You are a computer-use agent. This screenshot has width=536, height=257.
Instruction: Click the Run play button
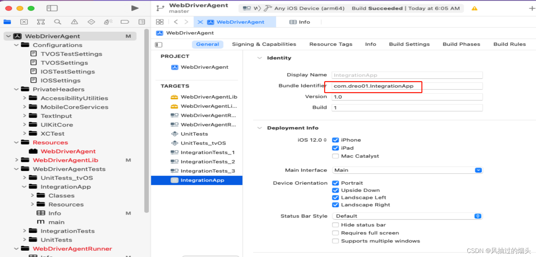[x=135, y=8]
